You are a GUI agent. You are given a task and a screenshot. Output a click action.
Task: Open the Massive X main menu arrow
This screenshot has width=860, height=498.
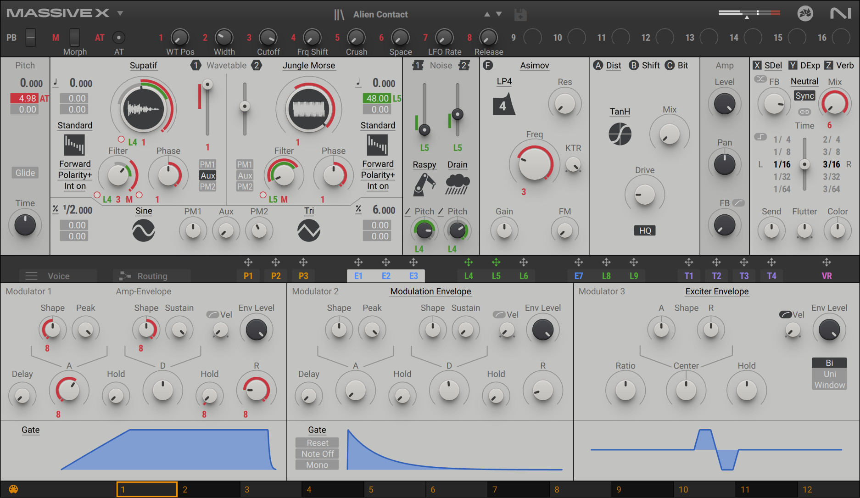120,13
